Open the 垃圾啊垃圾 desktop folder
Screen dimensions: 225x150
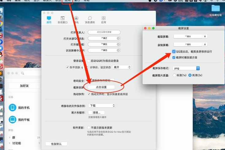coord(215,10)
